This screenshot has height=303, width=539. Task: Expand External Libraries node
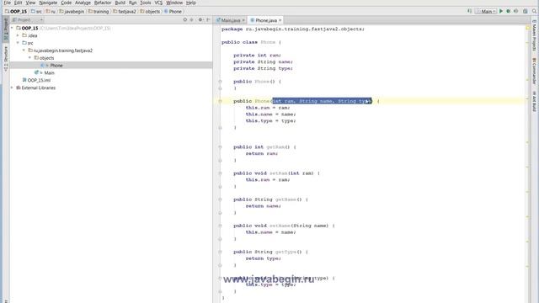(12, 88)
